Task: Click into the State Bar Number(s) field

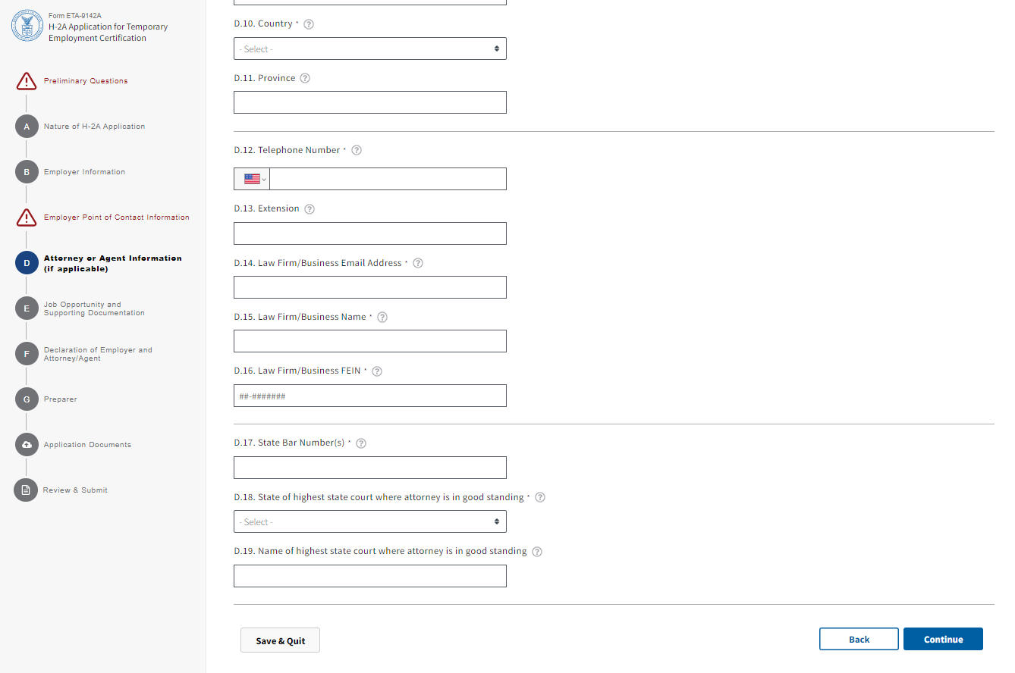Action: [369, 468]
